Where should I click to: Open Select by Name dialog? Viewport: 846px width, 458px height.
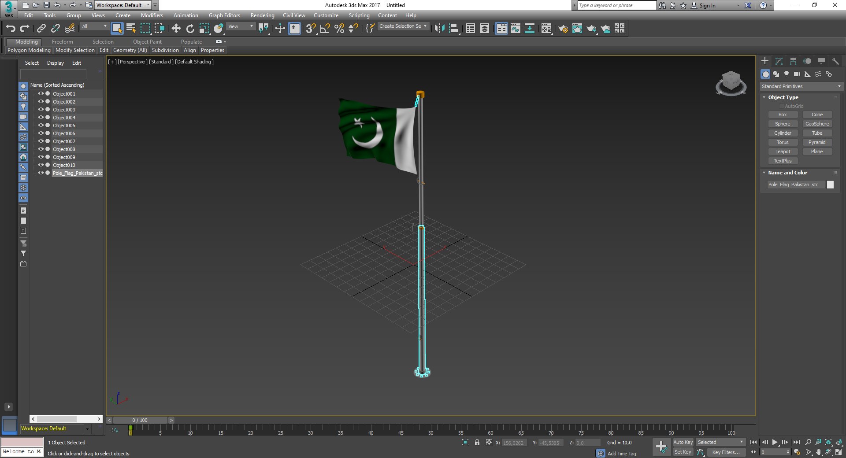[131, 29]
